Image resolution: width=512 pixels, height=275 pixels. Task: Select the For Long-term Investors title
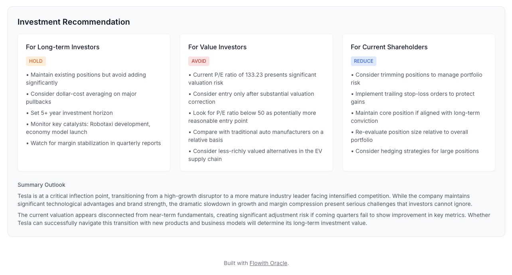63,47
